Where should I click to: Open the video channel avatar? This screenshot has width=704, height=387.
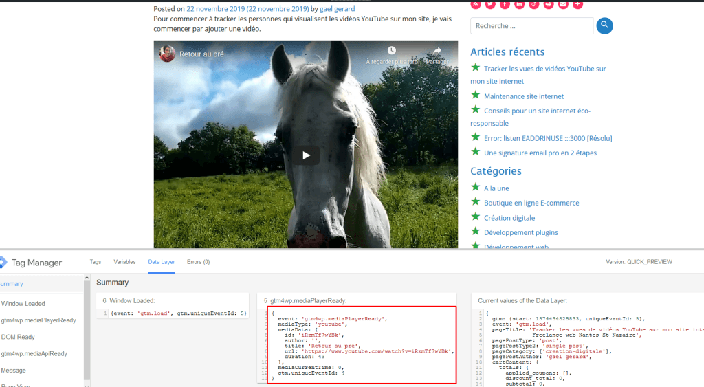point(167,54)
